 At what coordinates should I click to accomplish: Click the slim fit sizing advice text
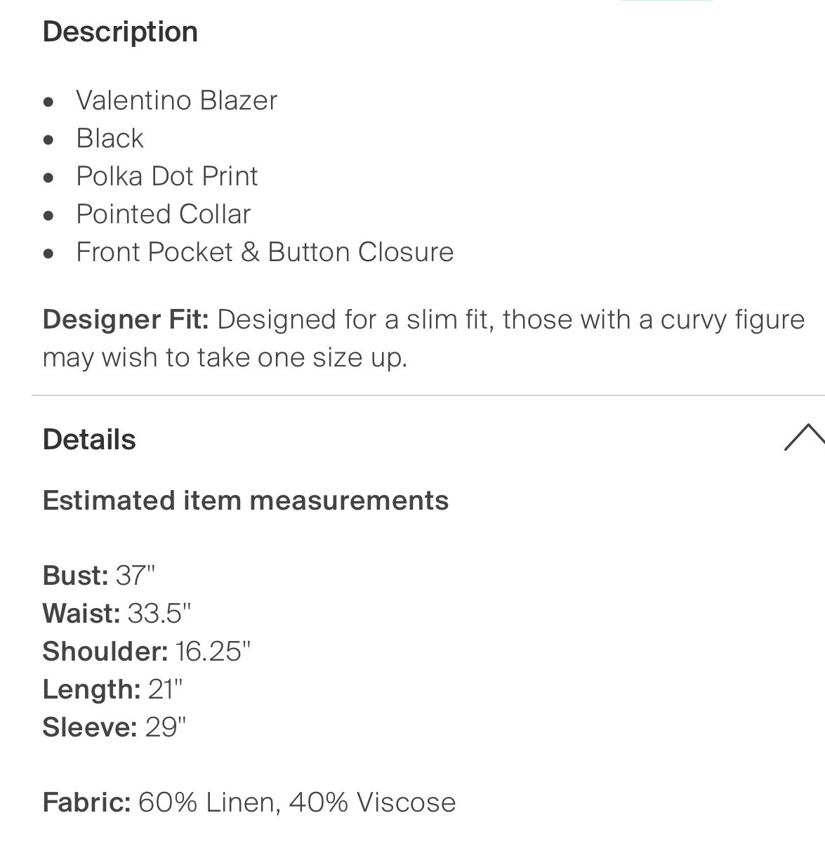coord(423,338)
